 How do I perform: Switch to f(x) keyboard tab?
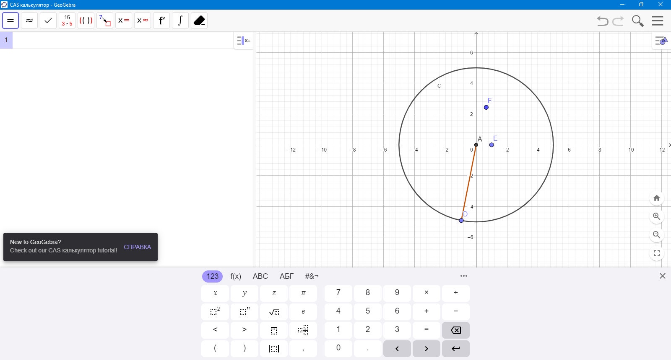pos(236,276)
